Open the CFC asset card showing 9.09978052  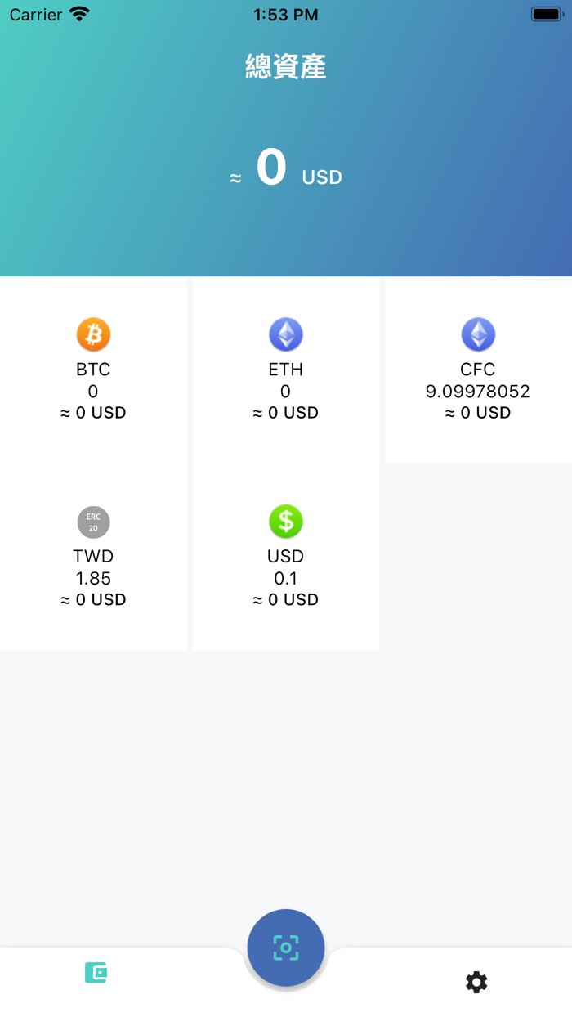tap(478, 372)
